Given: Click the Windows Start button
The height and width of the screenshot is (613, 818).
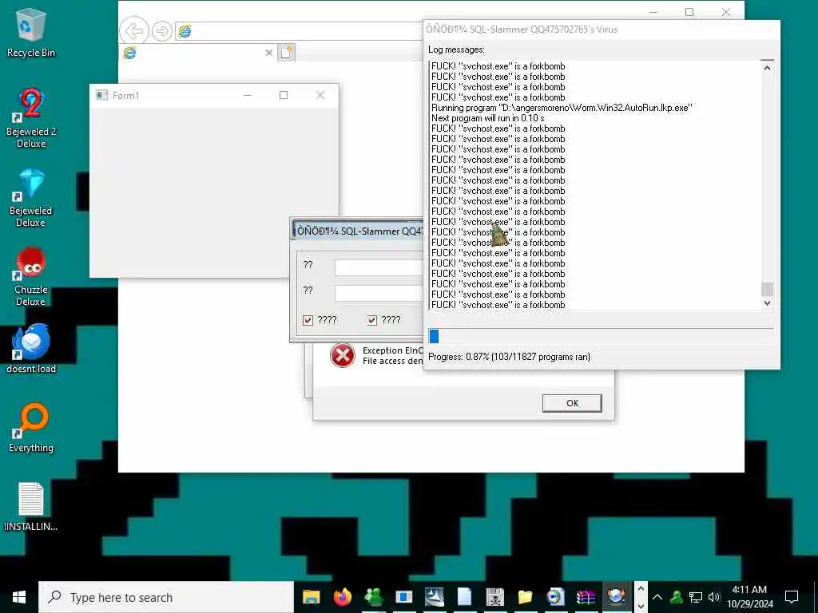Looking at the screenshot, I should (19, 597).
